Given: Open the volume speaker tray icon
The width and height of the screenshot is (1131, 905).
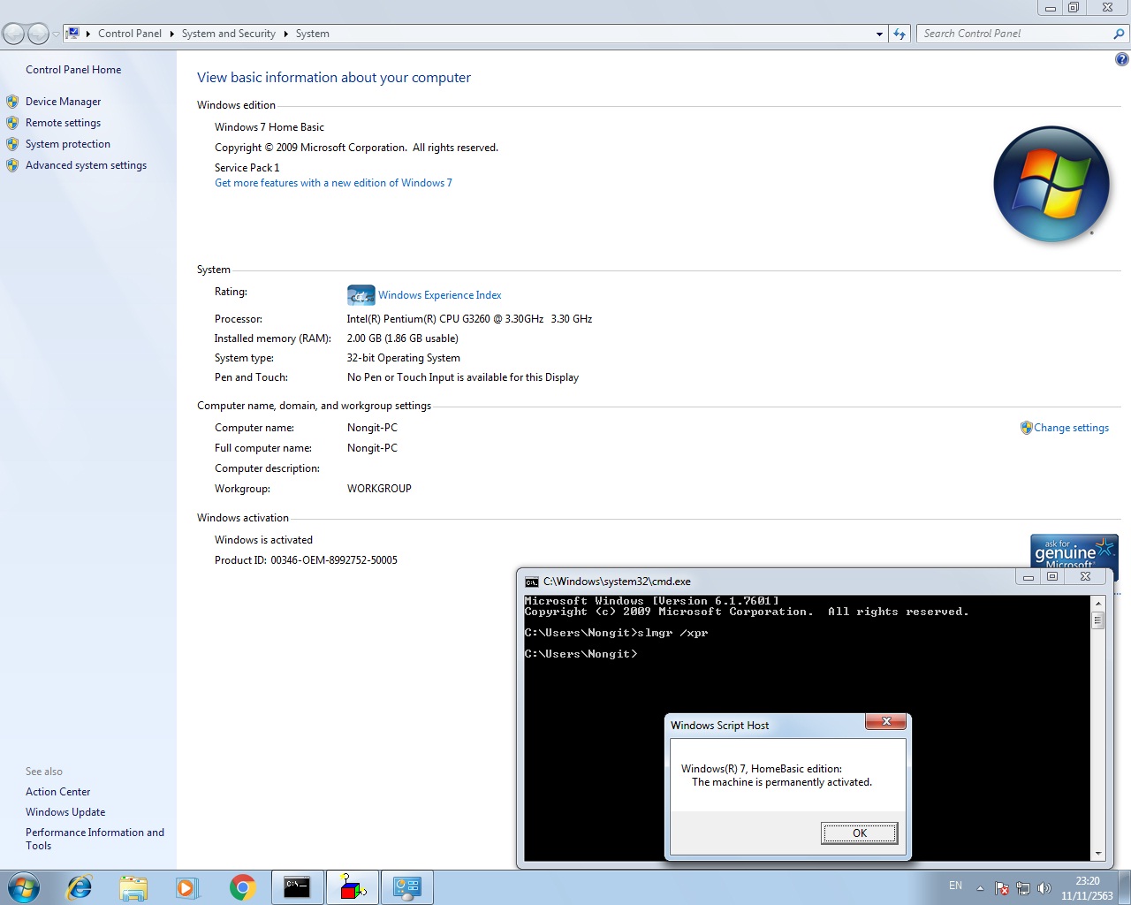Looking at the screenshot, I should [x=1044, y=888].
